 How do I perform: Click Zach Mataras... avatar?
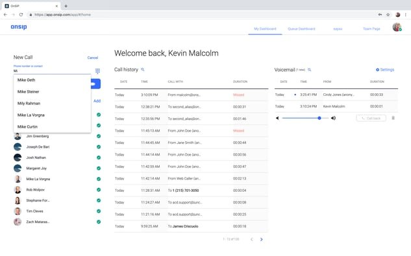pyautogui.click(x=18, y=222)
